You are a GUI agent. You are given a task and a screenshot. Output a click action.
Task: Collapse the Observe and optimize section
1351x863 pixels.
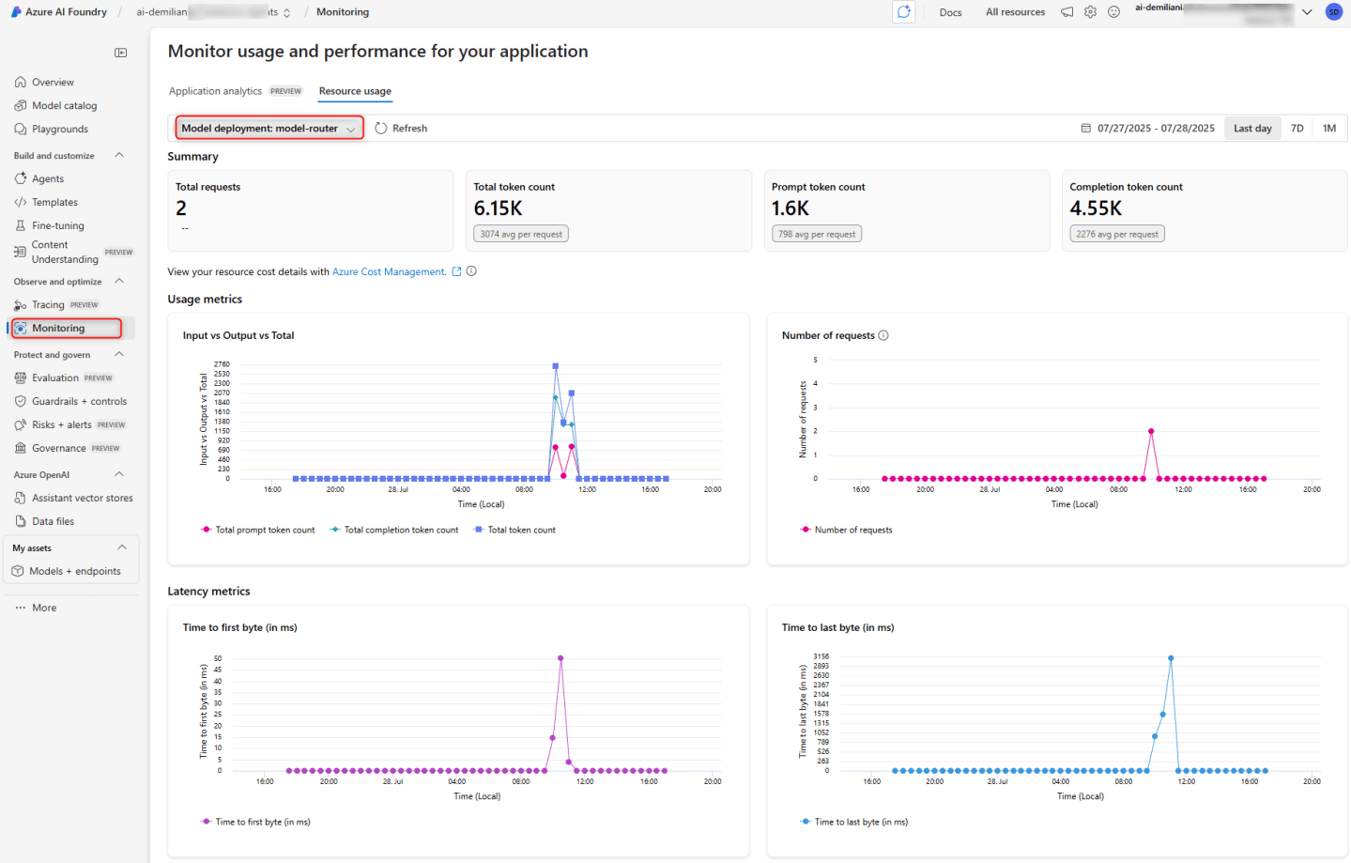pyautogui.click(x=119, y=282)
